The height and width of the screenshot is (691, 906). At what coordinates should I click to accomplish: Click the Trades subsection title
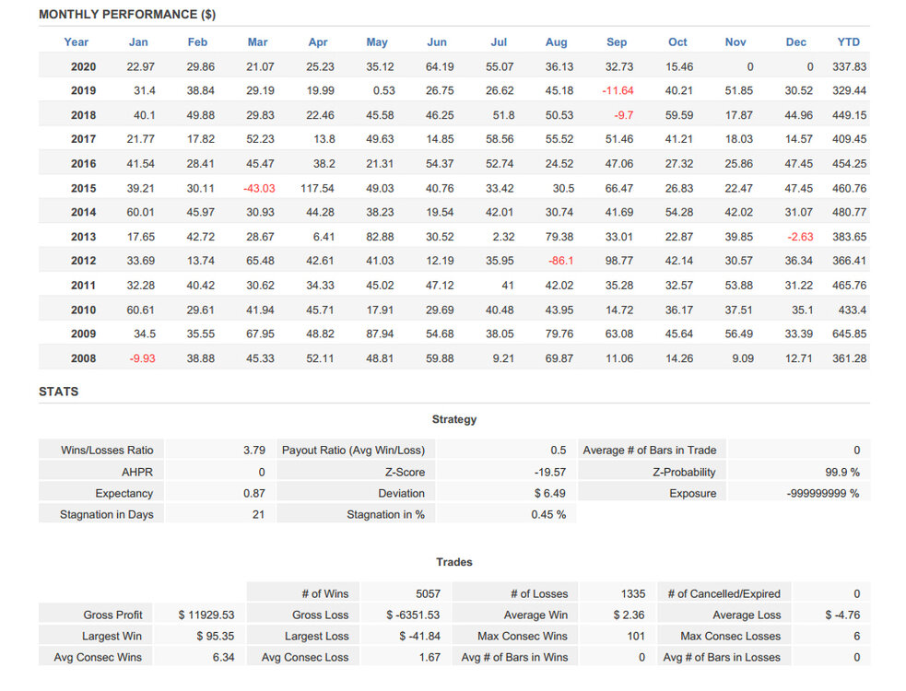pyautogui.click(x=454, y=562)
